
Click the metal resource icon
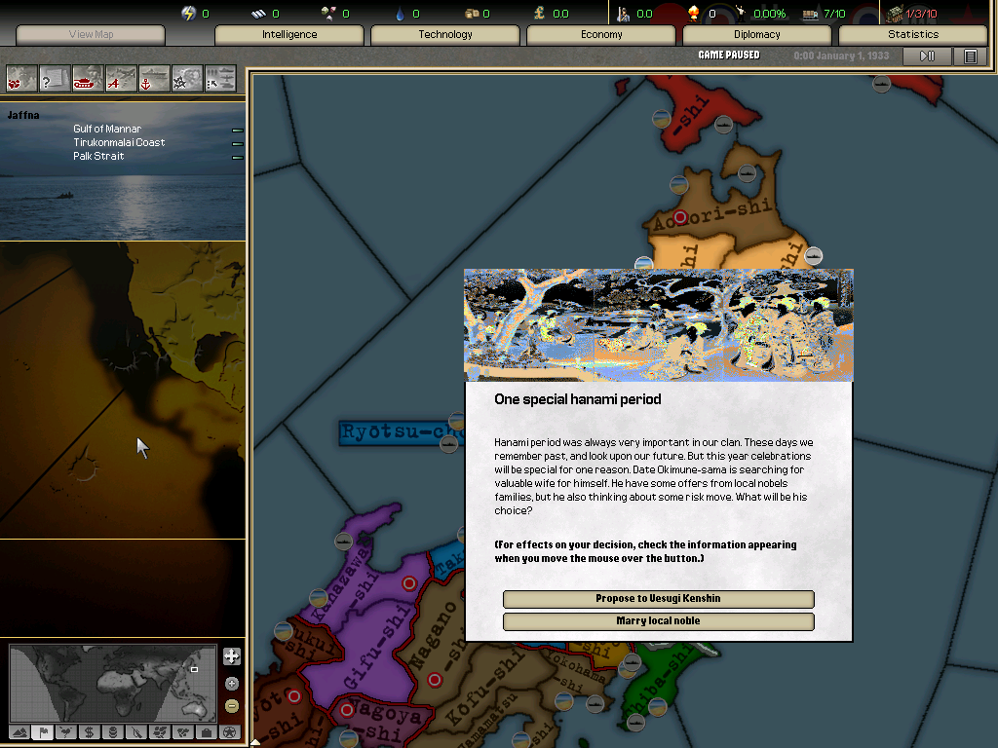coord(258,14)
